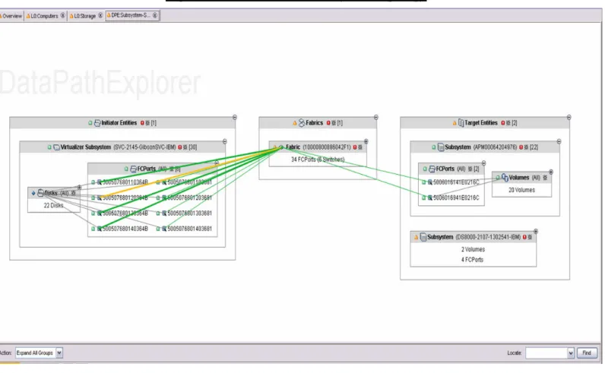Screen dimensions: 605x373
Task: Expand the Volumes group
Action: pyautogui.click(x=550, y=172)
